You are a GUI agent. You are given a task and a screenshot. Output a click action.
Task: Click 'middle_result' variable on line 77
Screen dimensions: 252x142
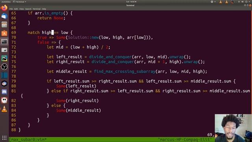click(x=71, y=71)
